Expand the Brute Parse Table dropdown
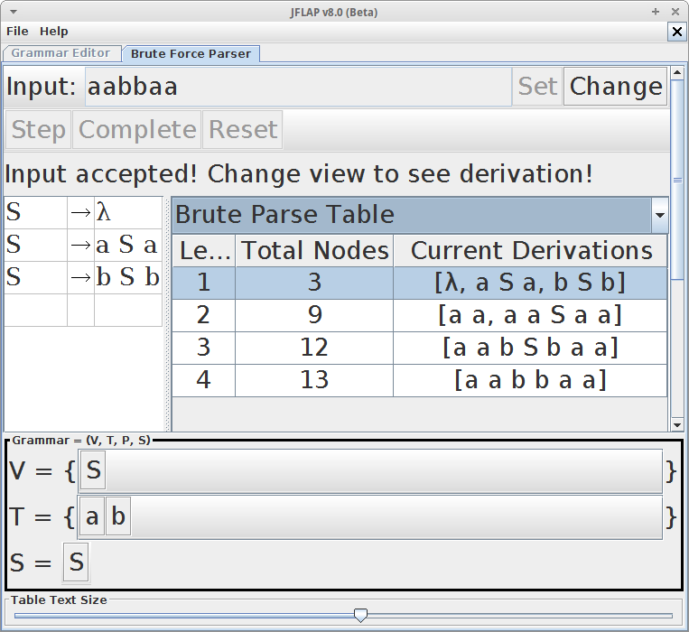The image size is (689, 632). click(659, 216)
